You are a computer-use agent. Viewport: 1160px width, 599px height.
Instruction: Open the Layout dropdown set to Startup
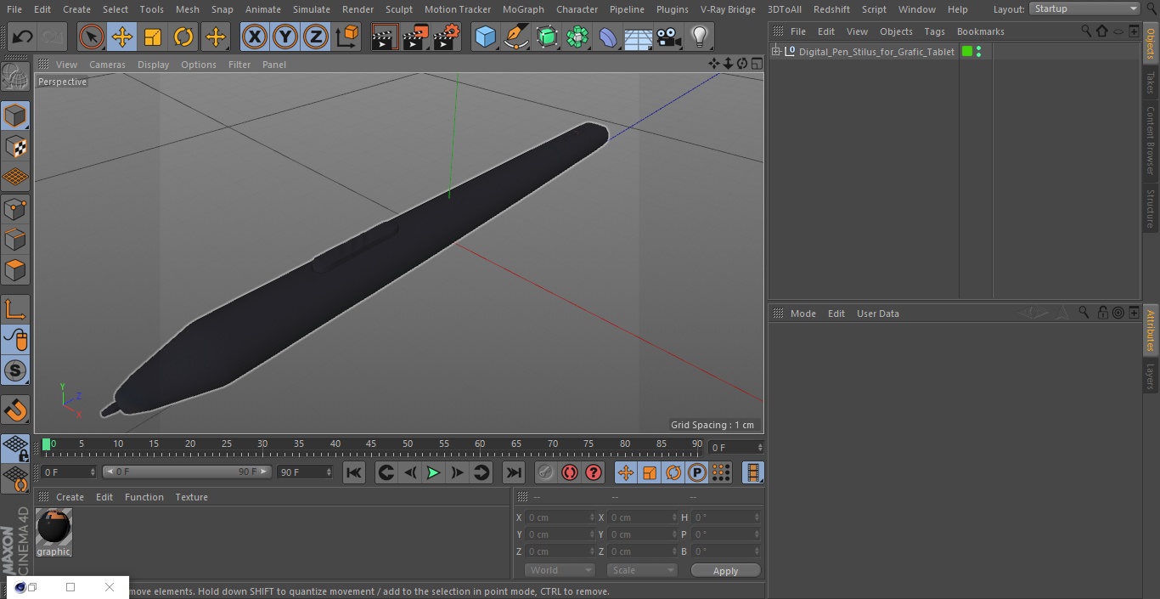click(1085, 8)
